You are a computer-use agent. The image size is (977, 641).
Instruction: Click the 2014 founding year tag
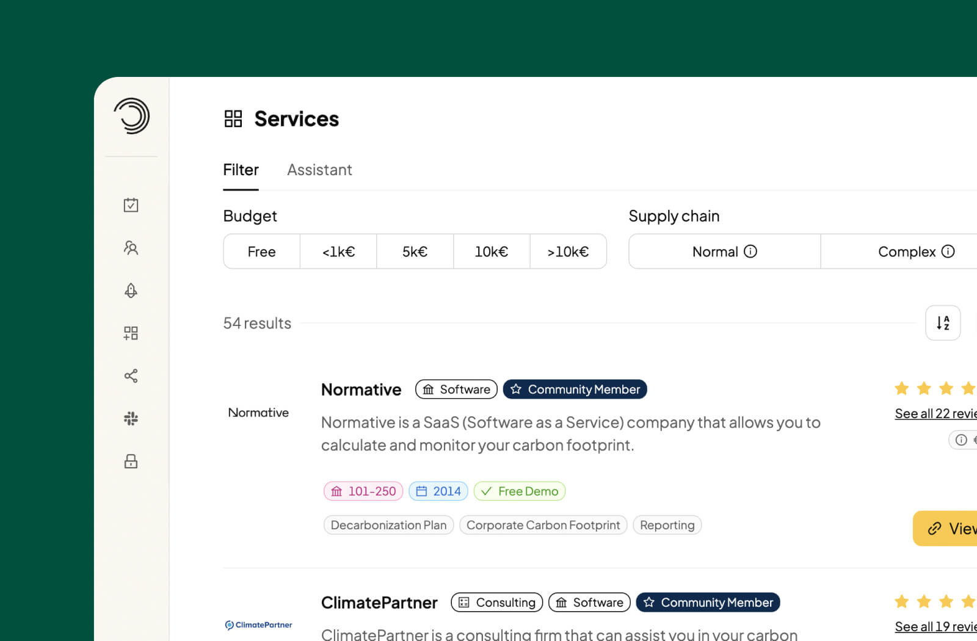coord(438,491)
